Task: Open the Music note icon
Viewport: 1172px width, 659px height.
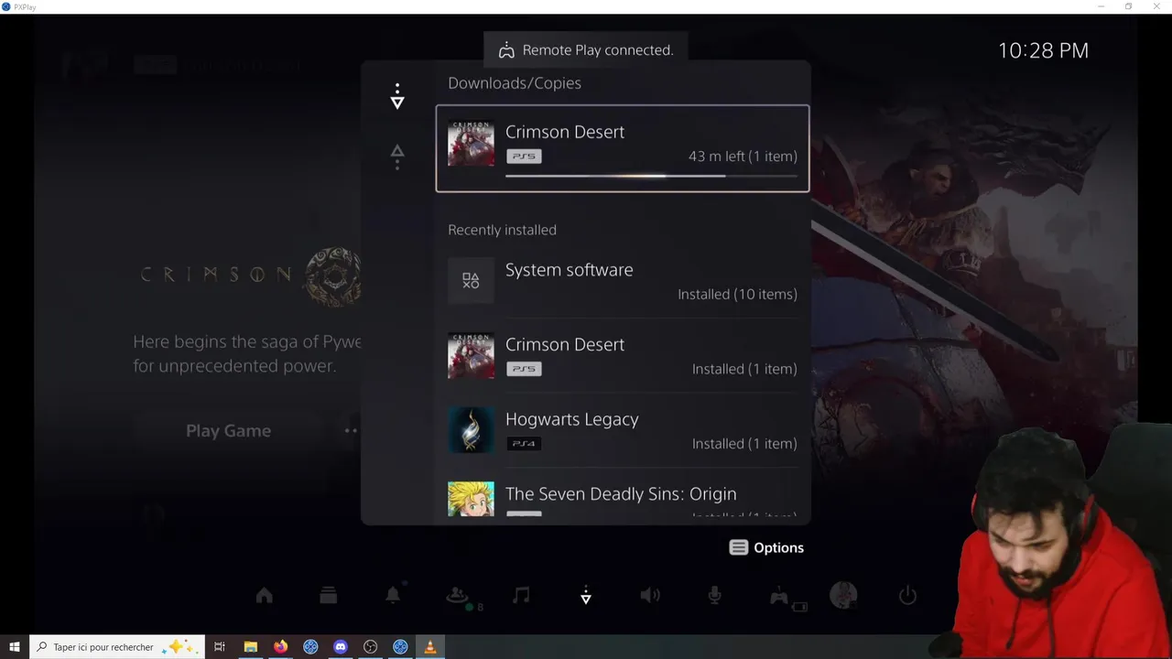Action: click(x=521, y=596)
